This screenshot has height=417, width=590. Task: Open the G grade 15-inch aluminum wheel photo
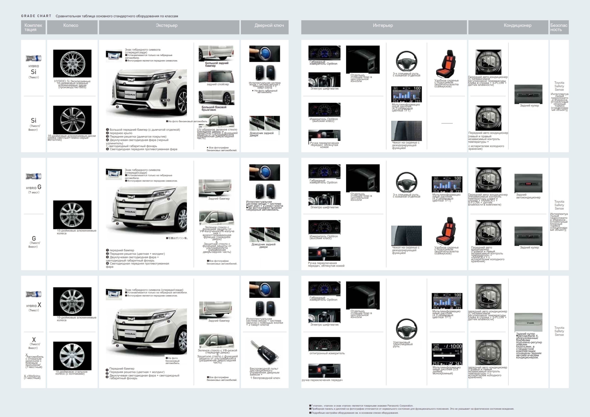pyautogui.click(x=72, y=215)
